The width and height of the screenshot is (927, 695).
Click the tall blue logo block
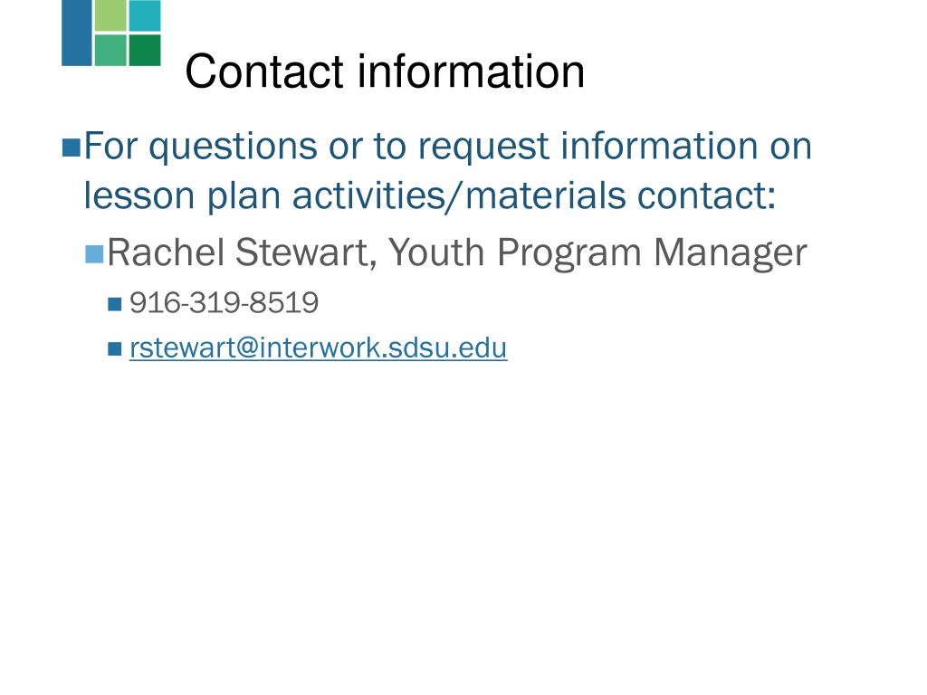(77, 33)
